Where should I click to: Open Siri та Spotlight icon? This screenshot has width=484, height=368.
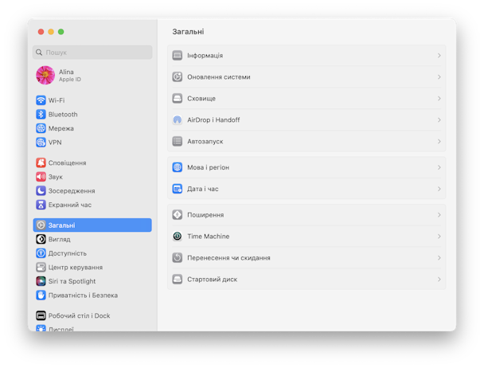click(41, 281)
